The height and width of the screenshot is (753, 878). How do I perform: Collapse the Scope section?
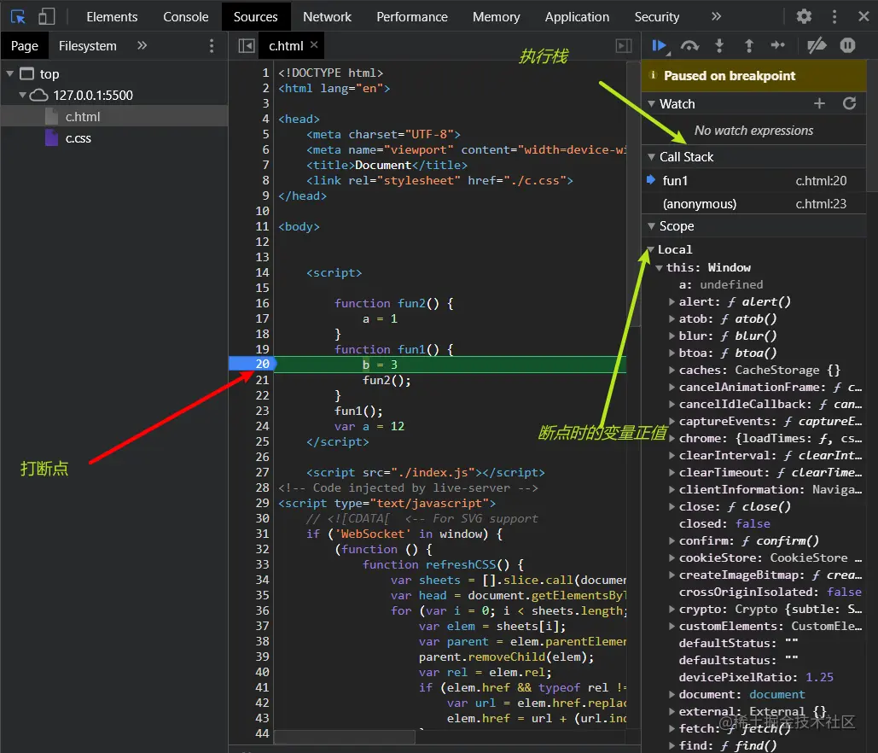[651, 225]
